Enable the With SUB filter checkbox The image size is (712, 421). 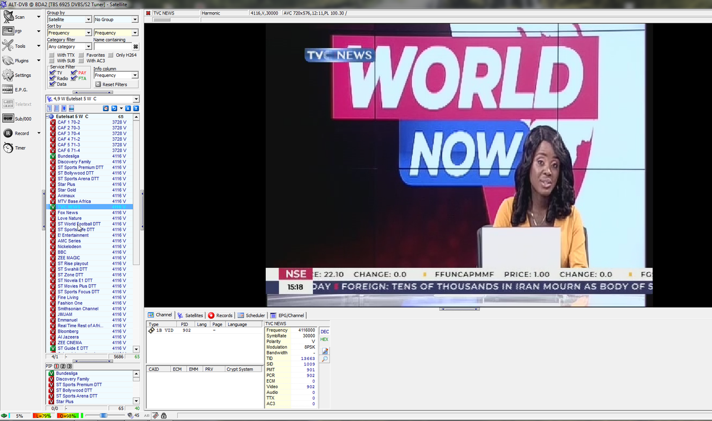[52, 61]
